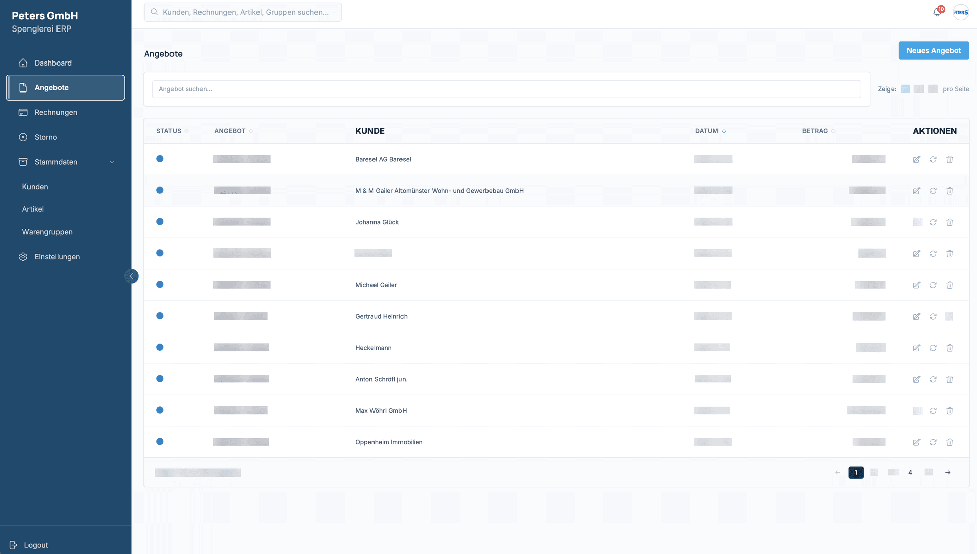The width and height of the screenshot is (977, 554).
Task: Open Warengruppen under Stammdaten
Action: [47, 232]
